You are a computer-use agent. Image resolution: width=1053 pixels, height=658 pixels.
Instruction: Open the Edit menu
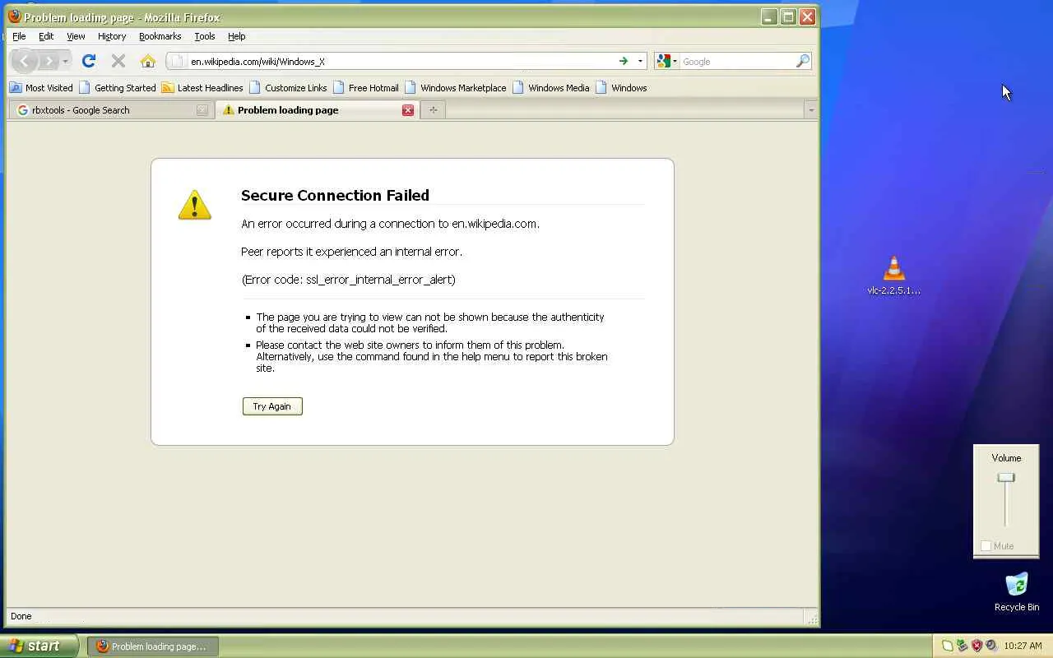46,36
